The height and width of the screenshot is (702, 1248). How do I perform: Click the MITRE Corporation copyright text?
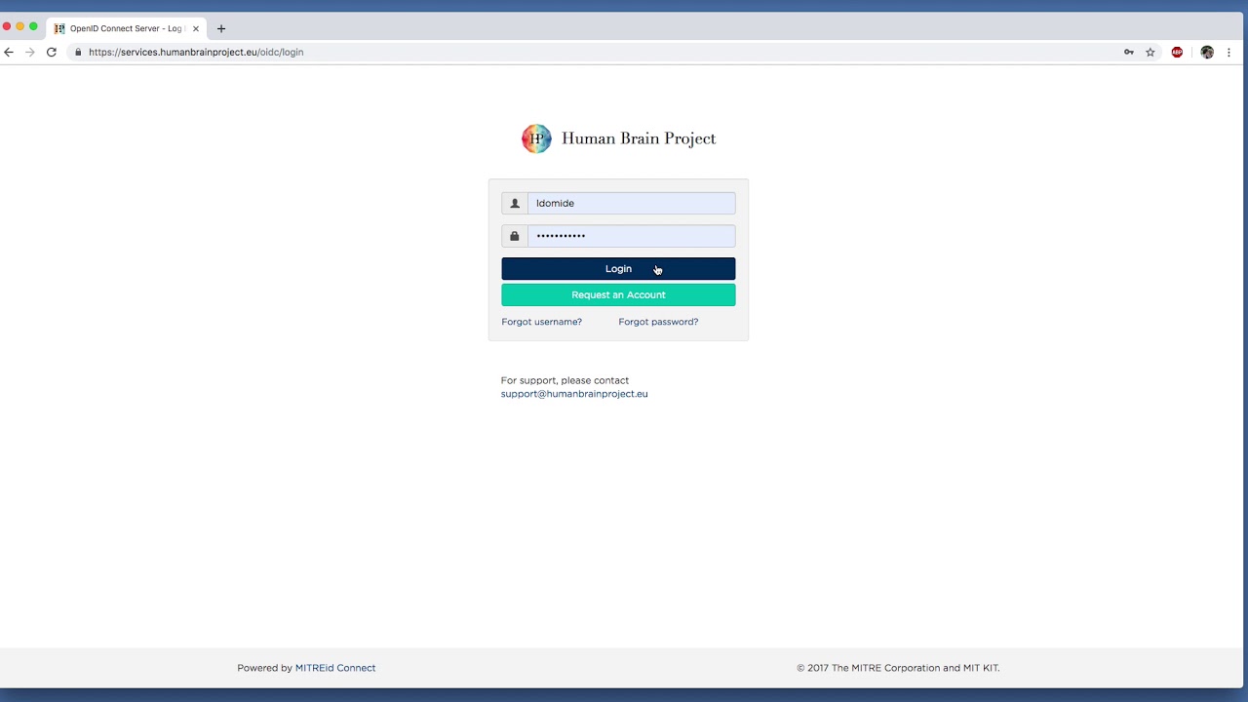pos(898,668)
